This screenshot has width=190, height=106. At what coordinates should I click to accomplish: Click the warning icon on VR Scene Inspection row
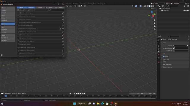click(60, 29)
